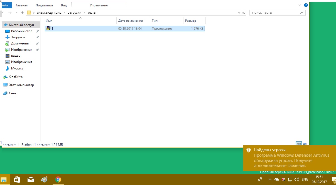Open Google Chrome from taskbar
Screen dimensions: 336x185
point(58,179)
